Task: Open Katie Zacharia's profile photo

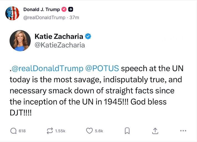Action: pos(20,40)
